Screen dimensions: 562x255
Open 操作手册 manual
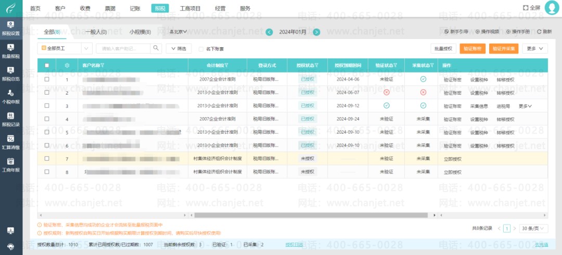[x=518, y=32]
